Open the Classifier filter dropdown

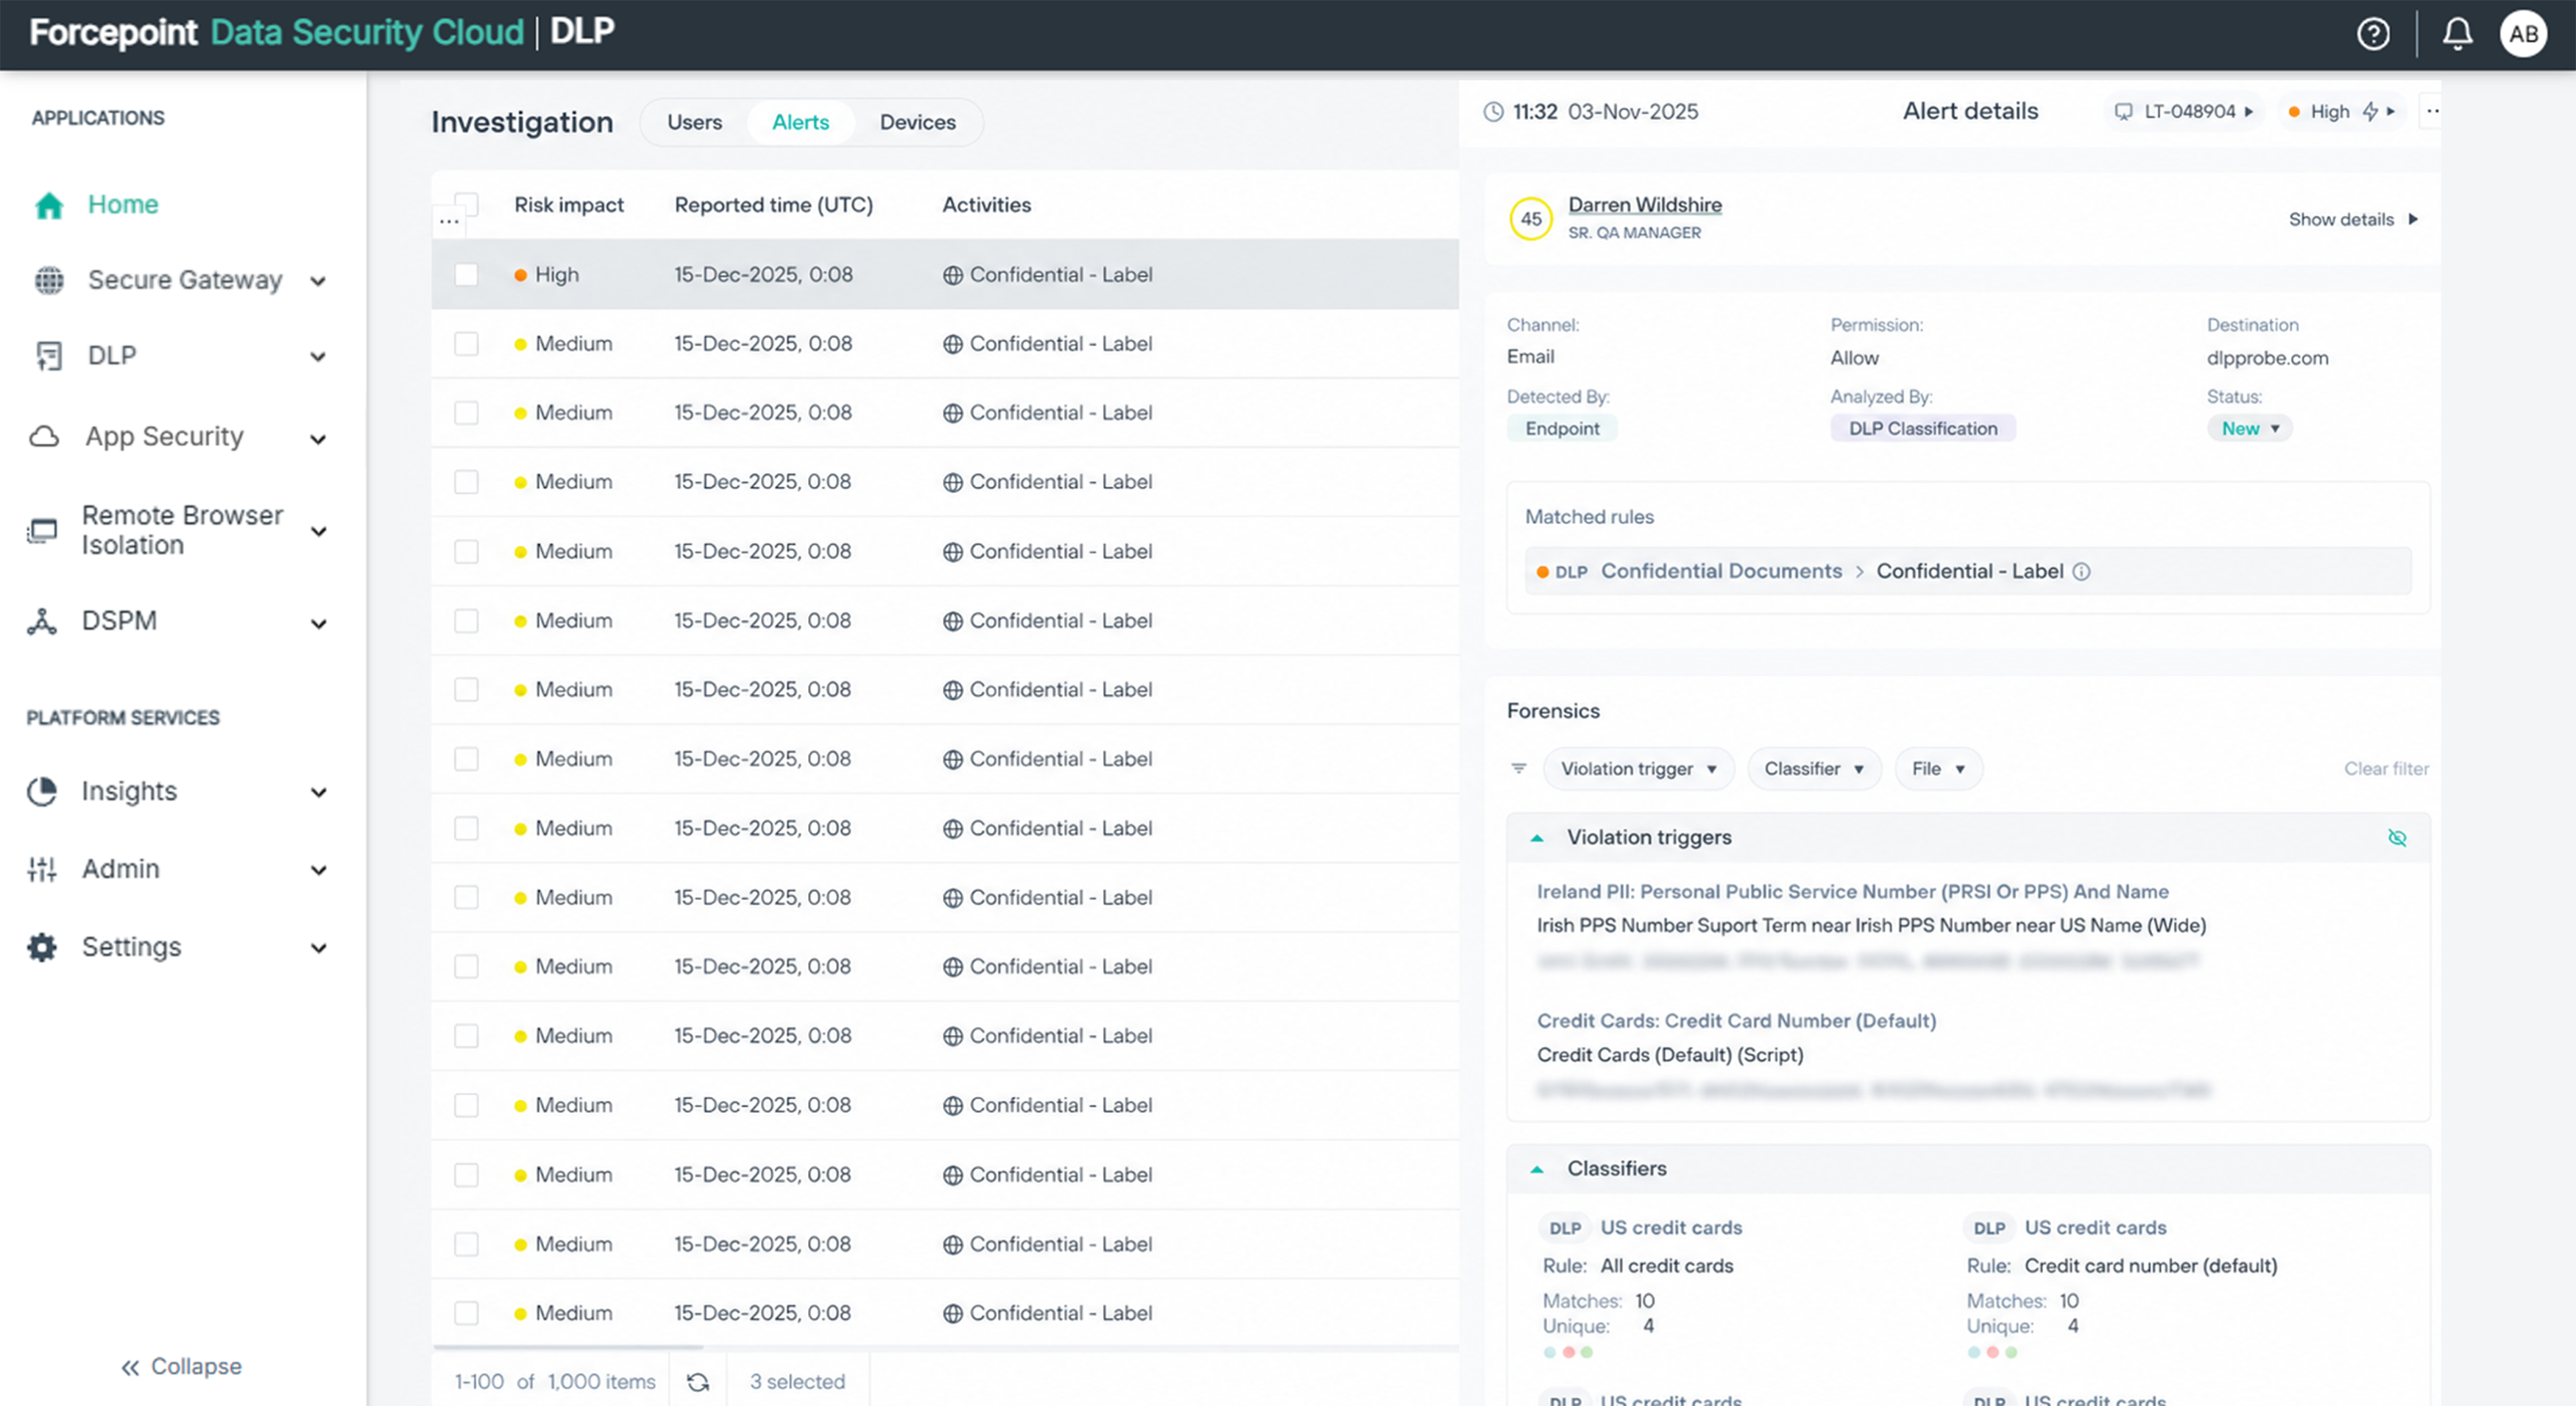tap(1813, 769)
